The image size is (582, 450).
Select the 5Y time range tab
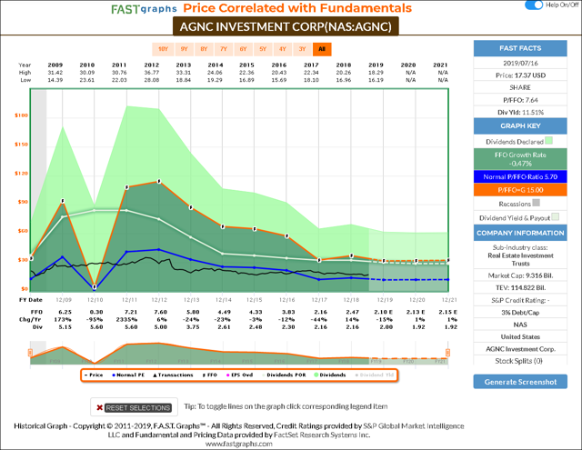click(263, 49)
